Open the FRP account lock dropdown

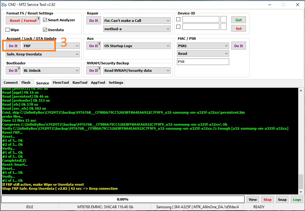click(51, 46)
